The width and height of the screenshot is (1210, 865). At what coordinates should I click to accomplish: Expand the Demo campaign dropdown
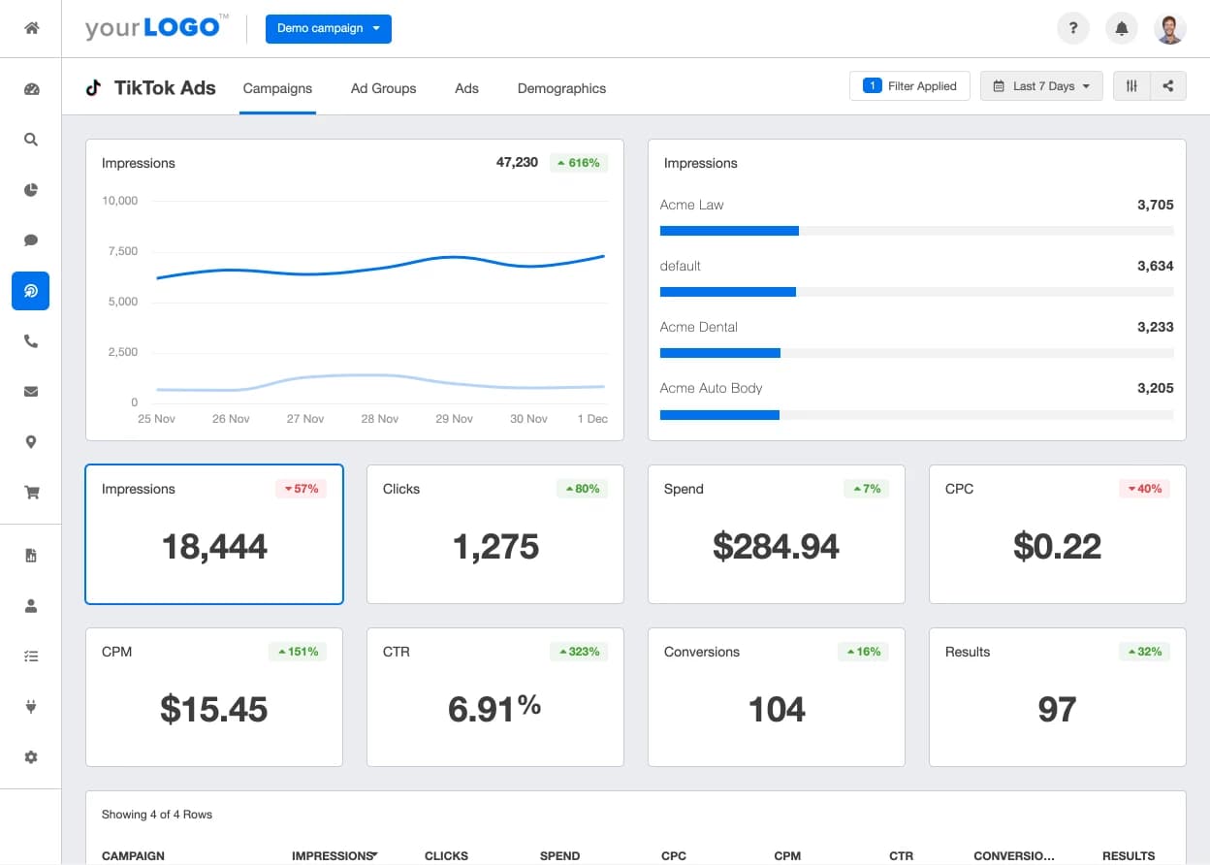tap(329, 29)
